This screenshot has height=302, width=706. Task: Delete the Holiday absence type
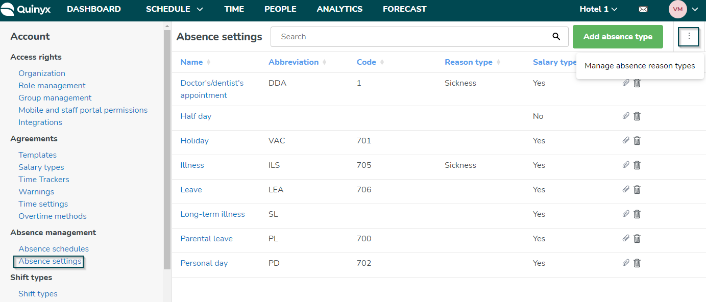(637, 141)
